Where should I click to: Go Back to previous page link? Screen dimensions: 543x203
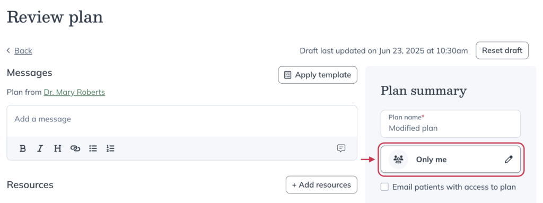(x=23, y=50)
